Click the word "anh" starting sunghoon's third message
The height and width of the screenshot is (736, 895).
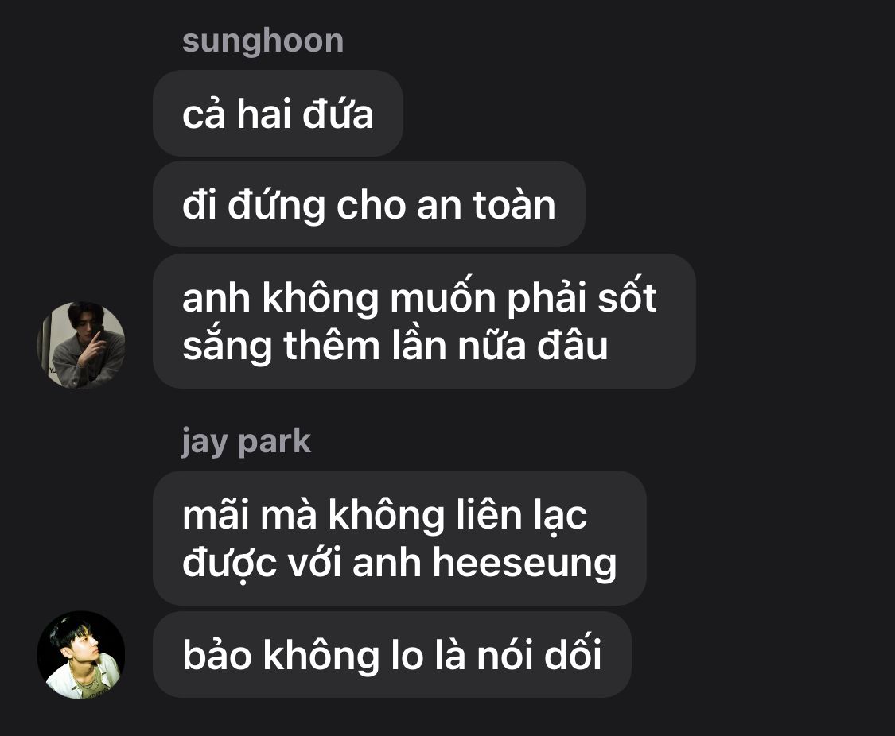216,298
